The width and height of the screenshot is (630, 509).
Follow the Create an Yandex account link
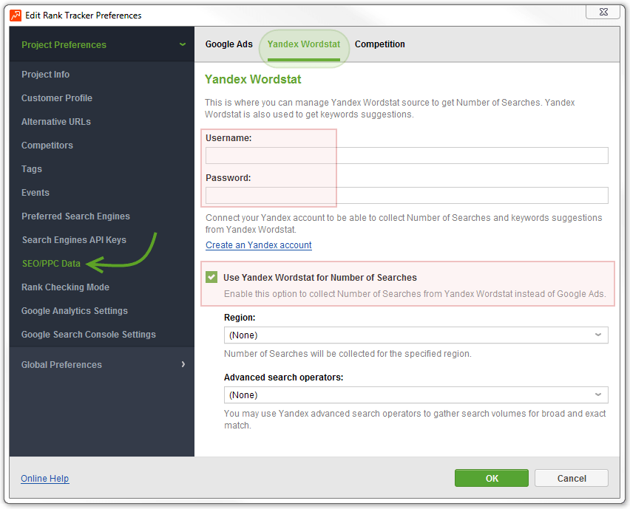[x=258, y=245]
